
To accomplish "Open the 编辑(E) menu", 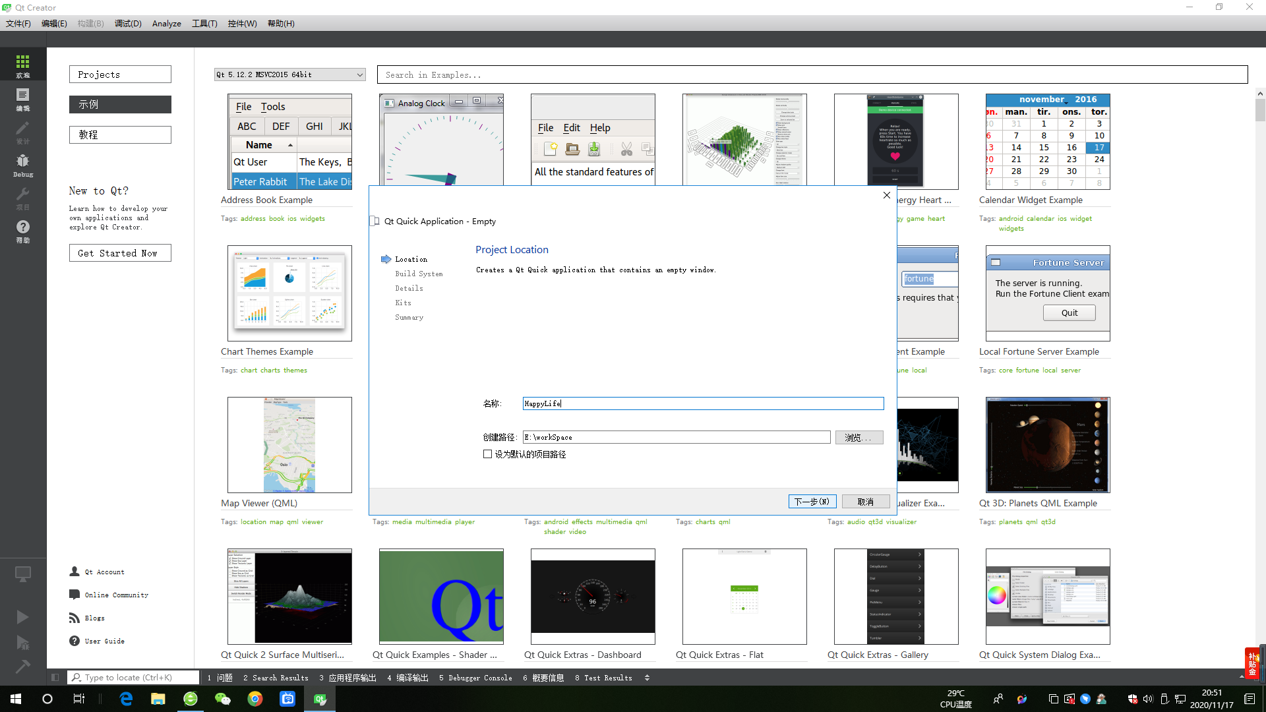I will click(x=54, y=23).
